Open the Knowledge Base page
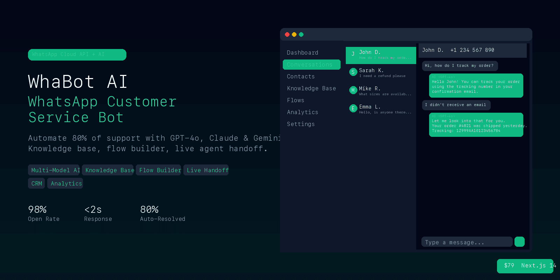This screenshot has width=560, height=280. [x=311, y=89]
